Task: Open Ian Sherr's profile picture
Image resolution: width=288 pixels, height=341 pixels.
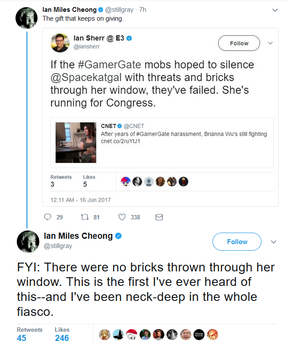Action: click(60, 43)
